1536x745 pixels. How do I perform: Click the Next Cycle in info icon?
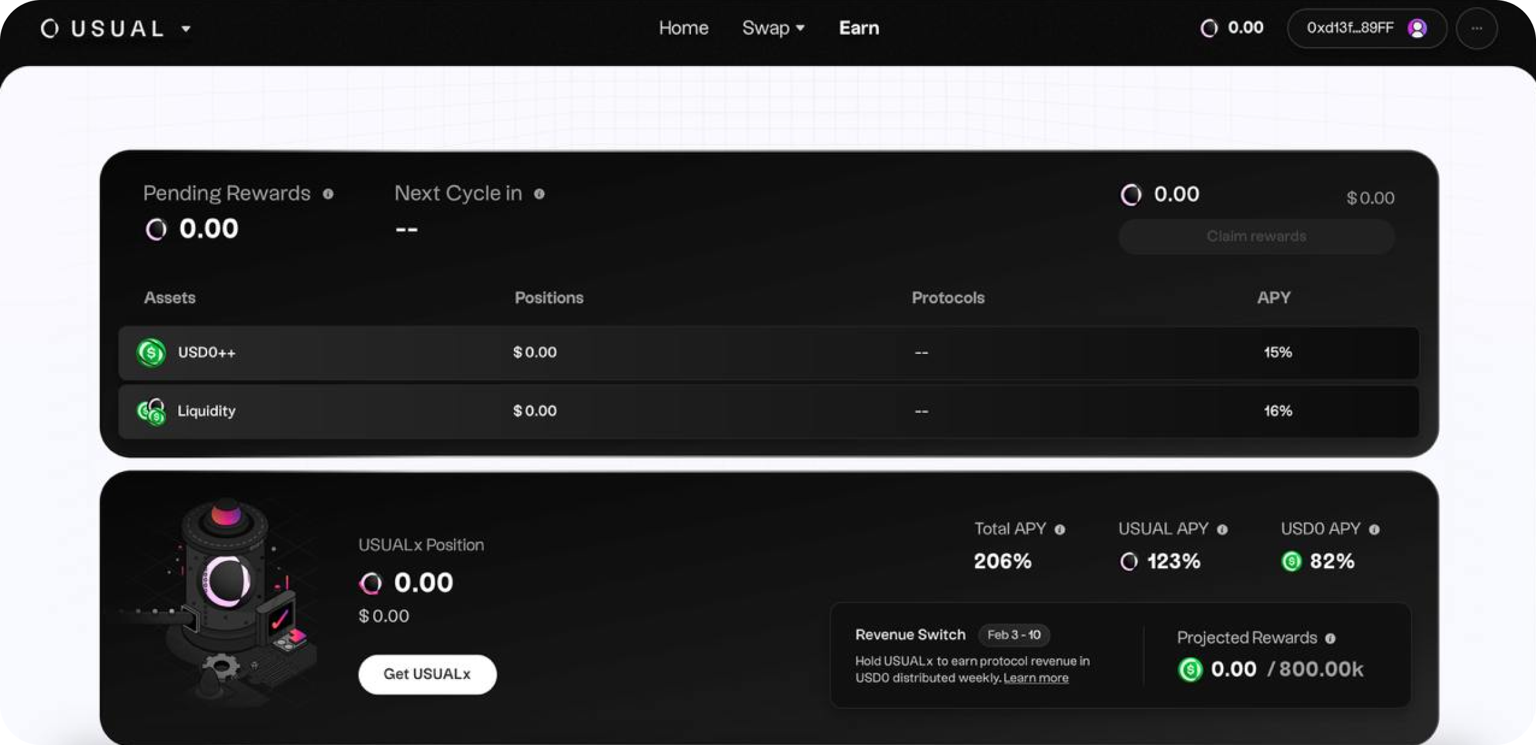[x=539, y=194]
